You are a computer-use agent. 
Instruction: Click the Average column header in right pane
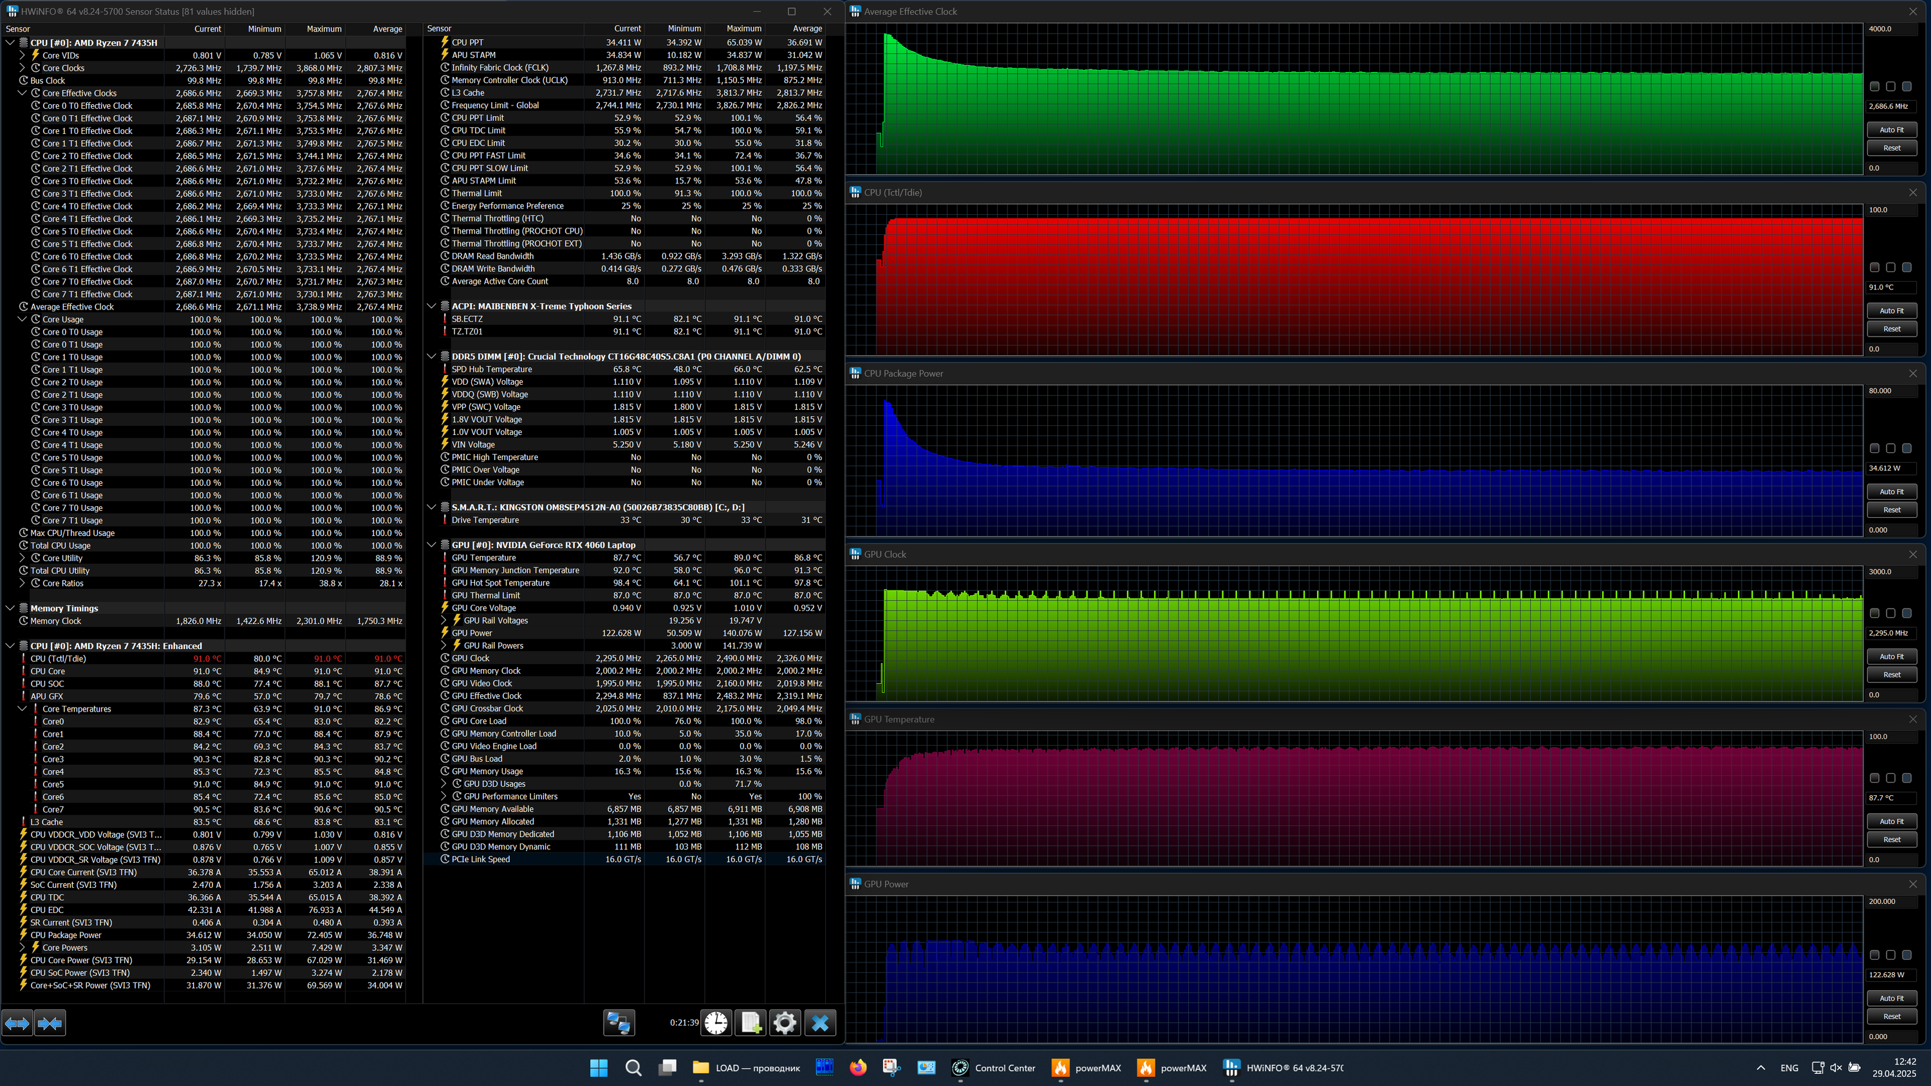click(x=807, y=28)
